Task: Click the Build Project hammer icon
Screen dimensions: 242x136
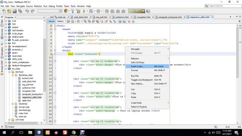Action: [73, 11]
